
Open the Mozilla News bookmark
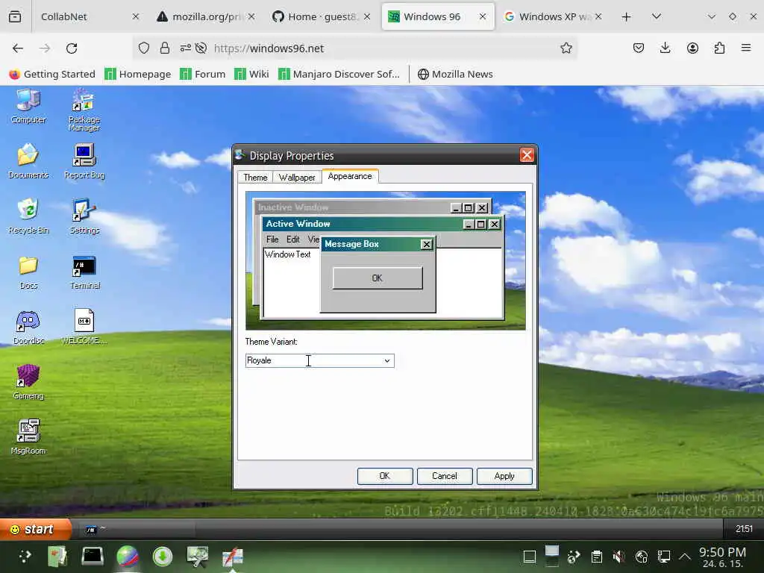(455, 74)
